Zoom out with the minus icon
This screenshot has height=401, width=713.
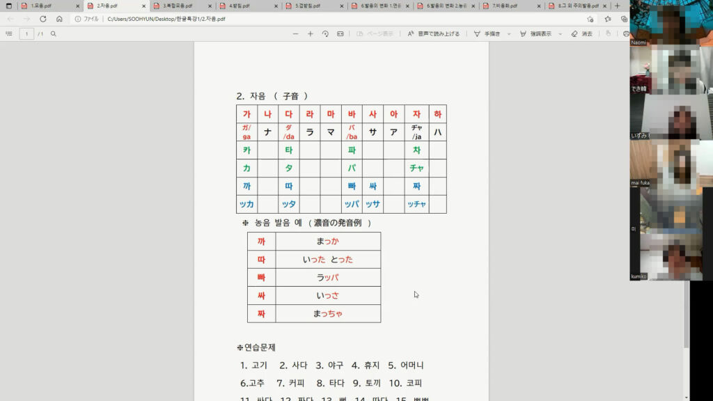pyautogui.click(x=295, y=33)
